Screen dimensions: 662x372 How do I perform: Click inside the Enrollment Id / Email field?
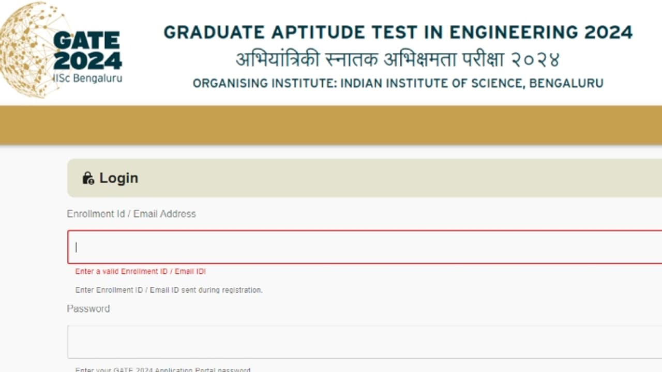pos(362,247)
